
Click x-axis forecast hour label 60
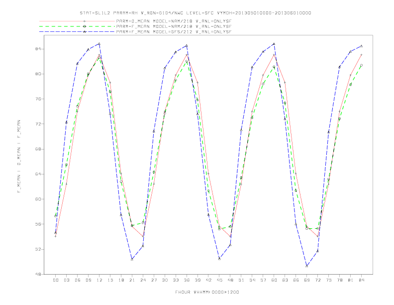tap(274, 280)
